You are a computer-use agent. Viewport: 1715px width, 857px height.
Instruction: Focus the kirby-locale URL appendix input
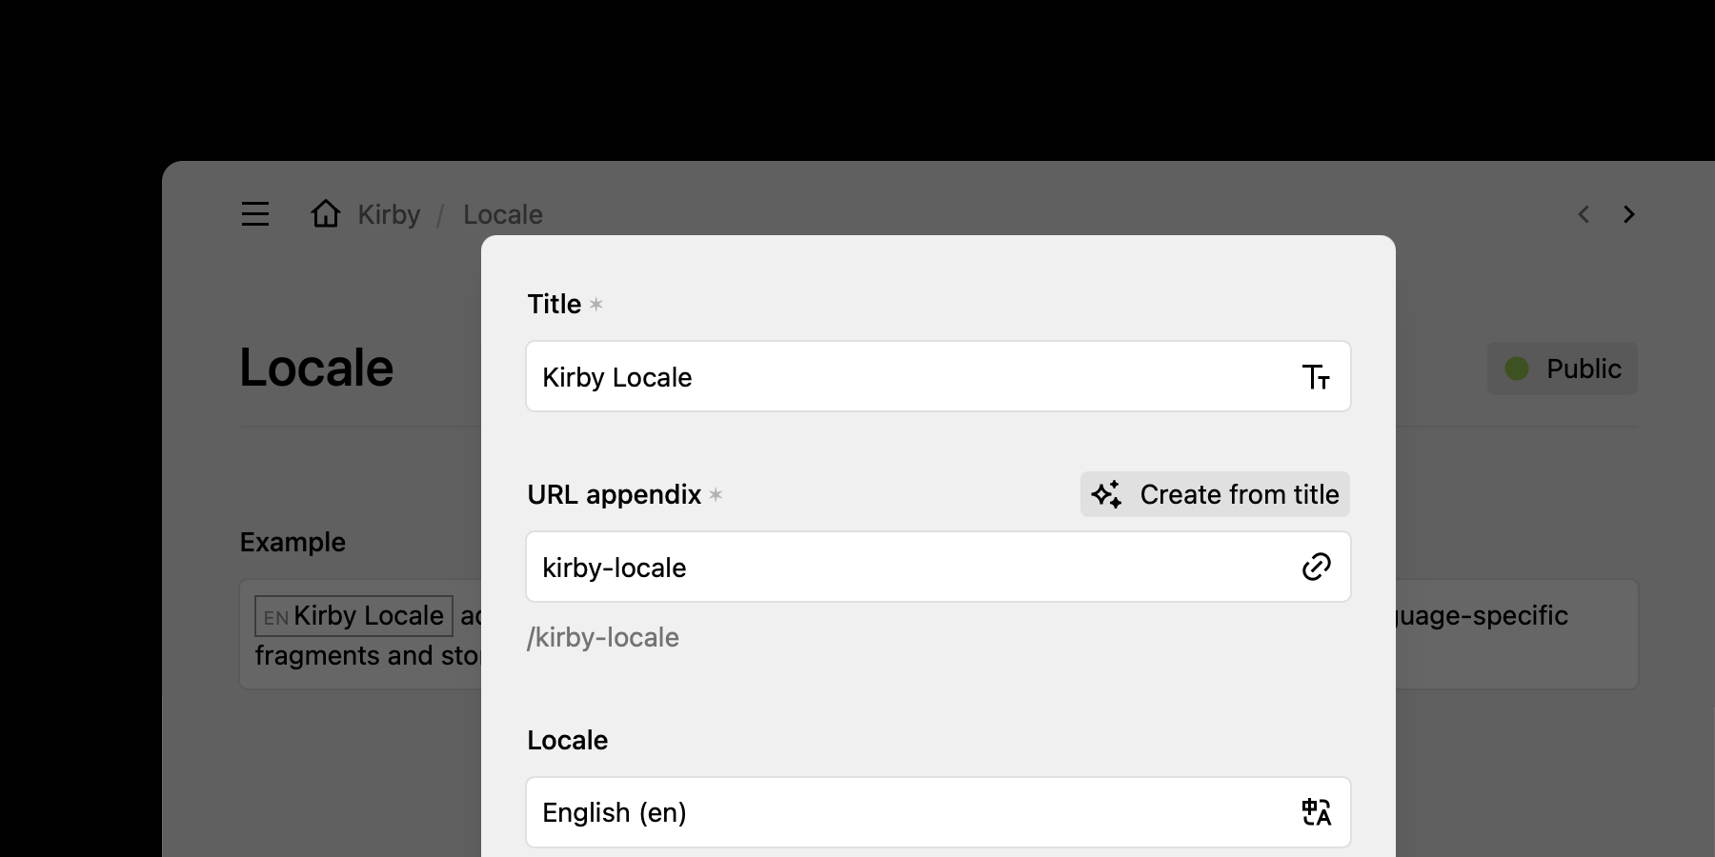pyautogui.click(x=857, y=567)
